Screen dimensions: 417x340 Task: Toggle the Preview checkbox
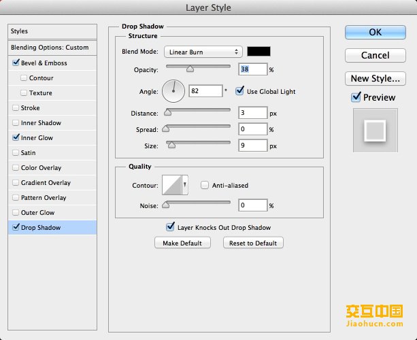click(x=356, y=97)
